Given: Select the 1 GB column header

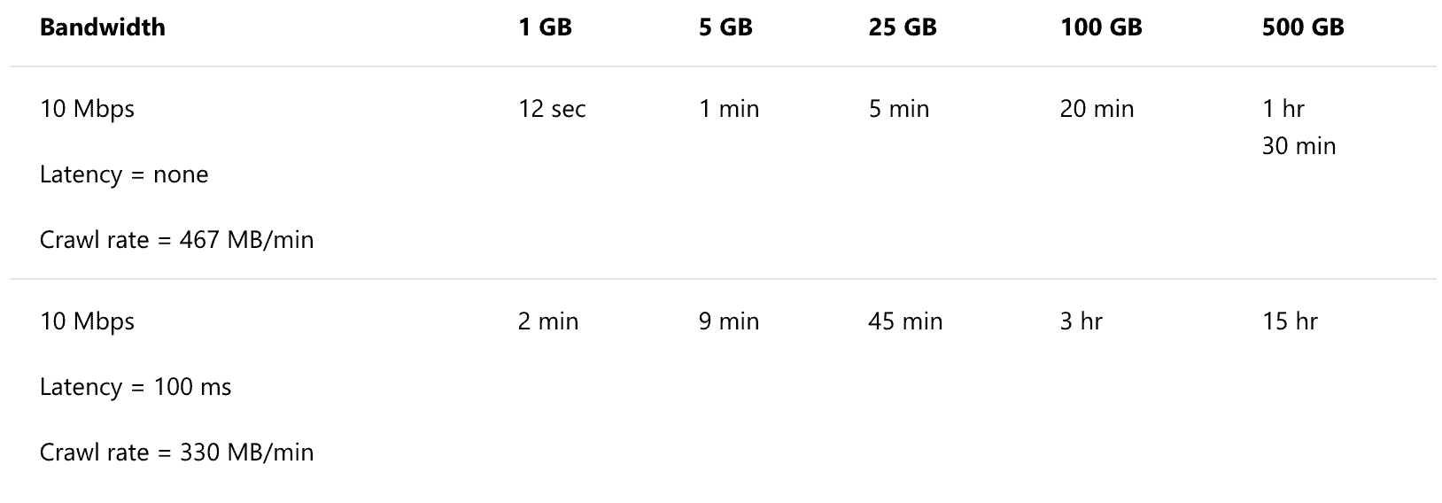Looking at the screenshot, I should point(545,27).
